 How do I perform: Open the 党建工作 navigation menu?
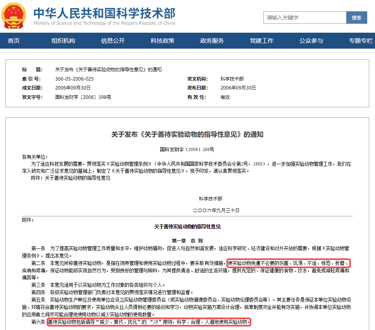click(262, 40)
